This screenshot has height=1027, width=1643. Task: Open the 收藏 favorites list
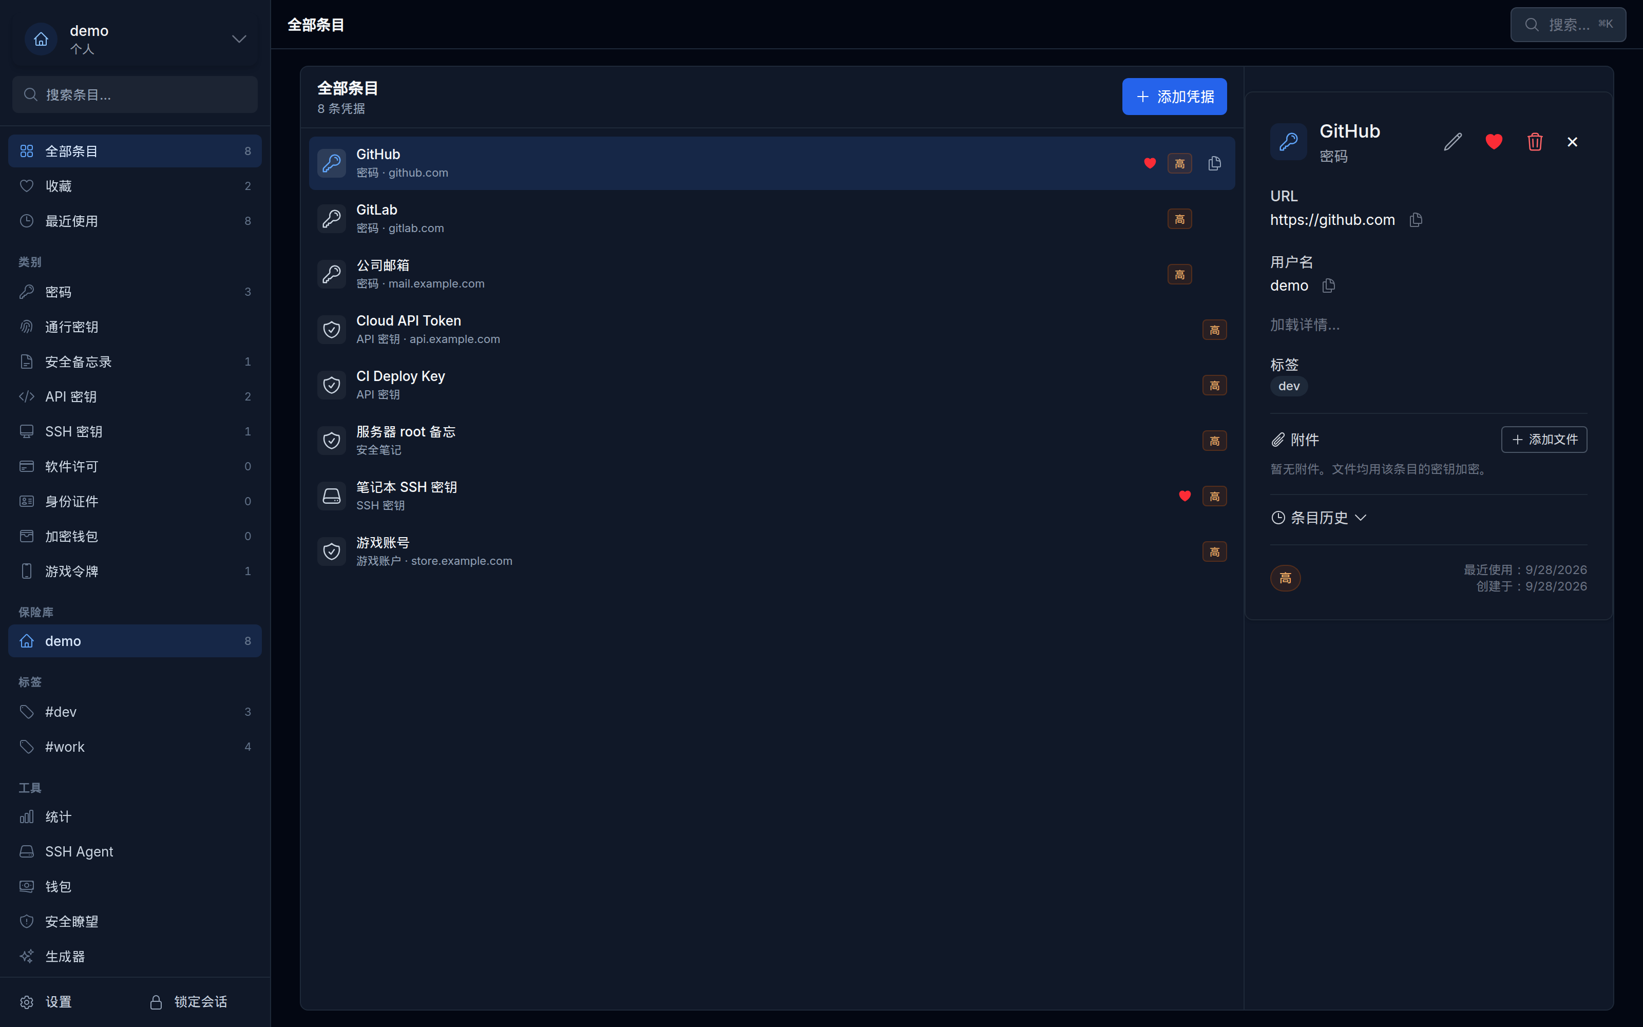[135, 186]
